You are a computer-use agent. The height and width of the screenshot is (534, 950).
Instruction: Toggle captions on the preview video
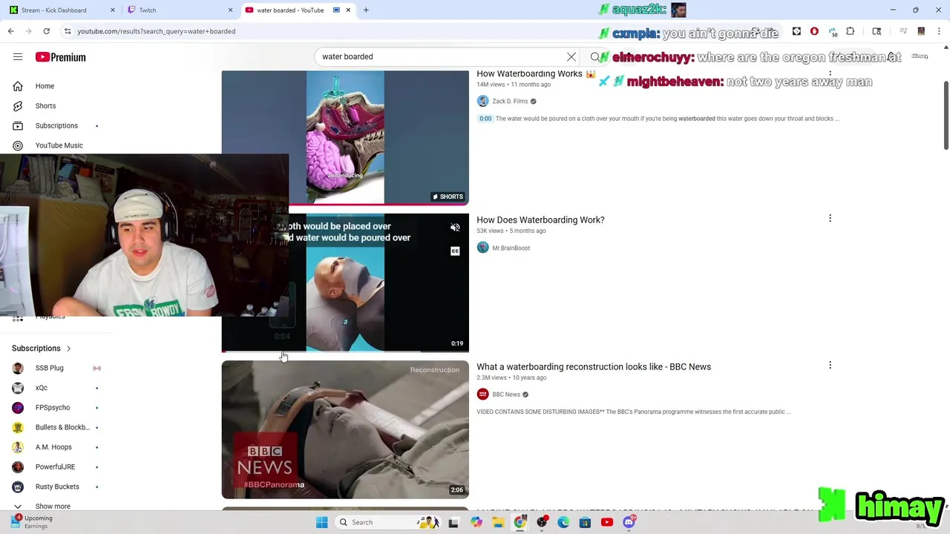[455, 251]
